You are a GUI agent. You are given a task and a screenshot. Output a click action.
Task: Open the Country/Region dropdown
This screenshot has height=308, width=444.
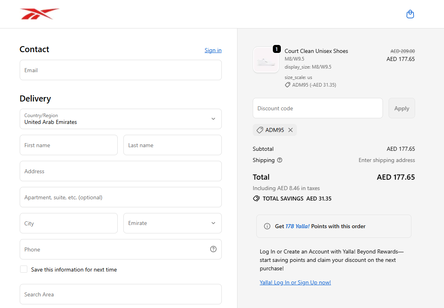121,119
